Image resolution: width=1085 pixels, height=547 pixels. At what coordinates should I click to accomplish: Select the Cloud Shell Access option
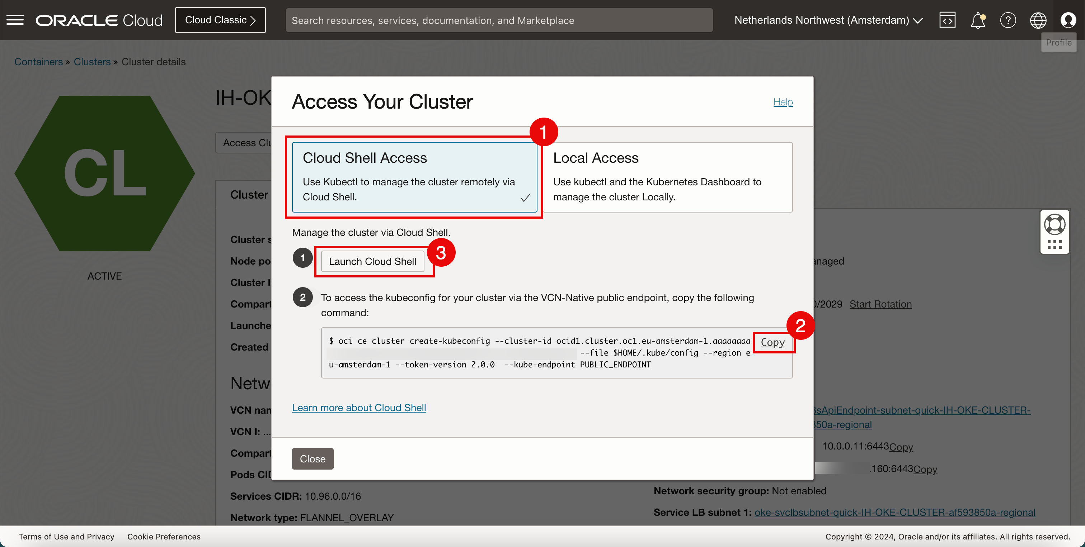tap(414, 177)
